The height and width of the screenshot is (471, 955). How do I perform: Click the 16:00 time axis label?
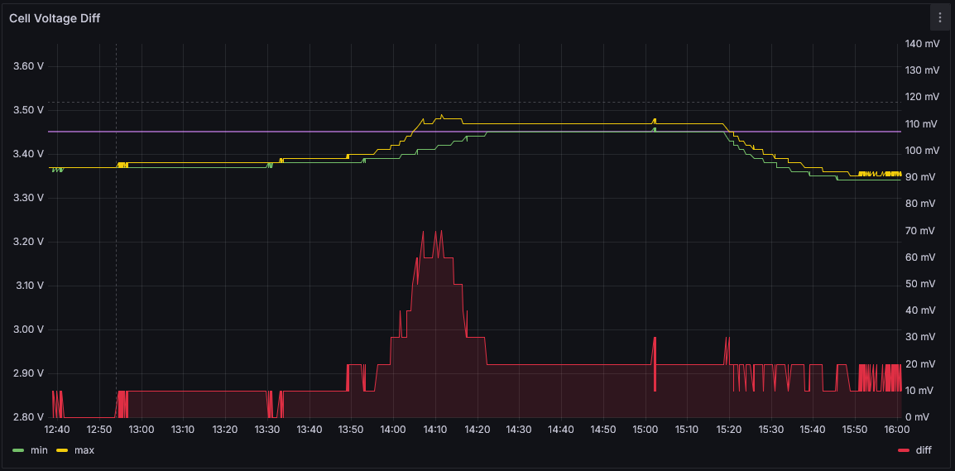pos(896,430)
